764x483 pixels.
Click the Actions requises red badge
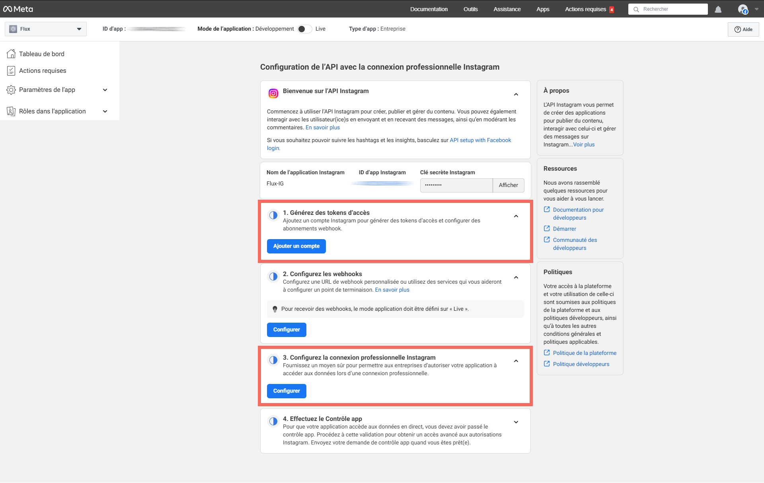point(612,10)
